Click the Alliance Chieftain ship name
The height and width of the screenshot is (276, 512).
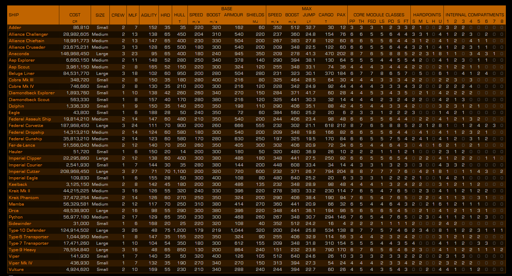click(26, 41)
